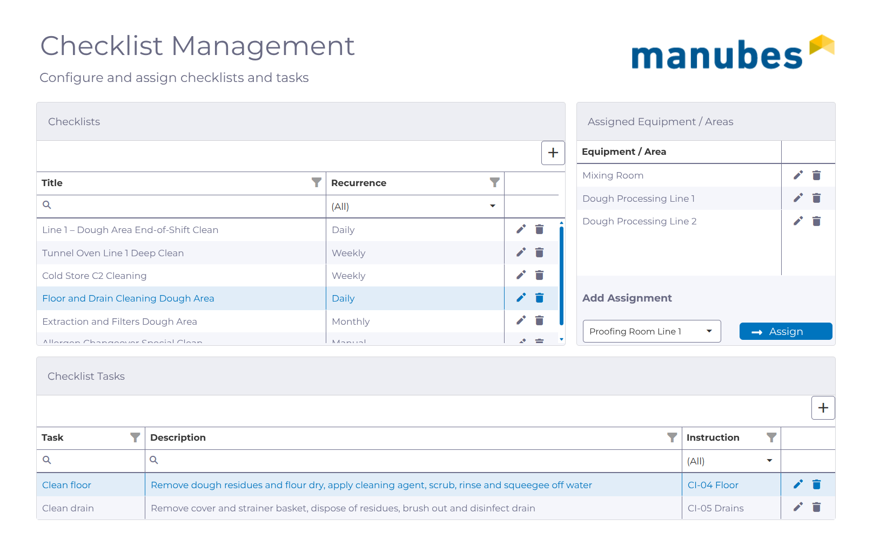The image size is (873, 554).
Task: Edit the Mixing Room assignment
Action: pyautogui.click(x=798, y=175)
